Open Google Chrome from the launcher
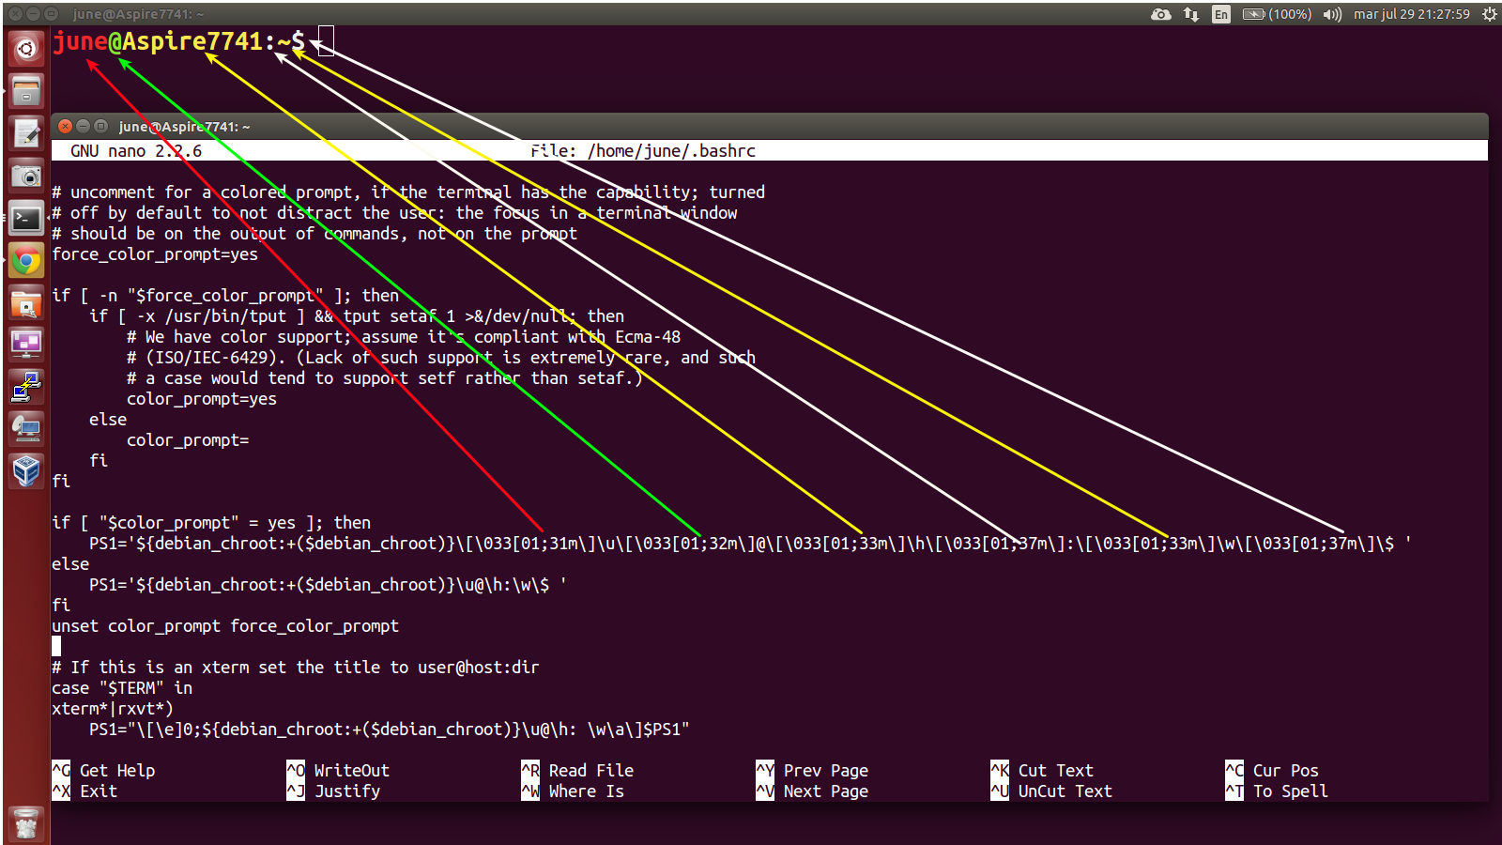The image size is (1502, 845). click(25, 260)
